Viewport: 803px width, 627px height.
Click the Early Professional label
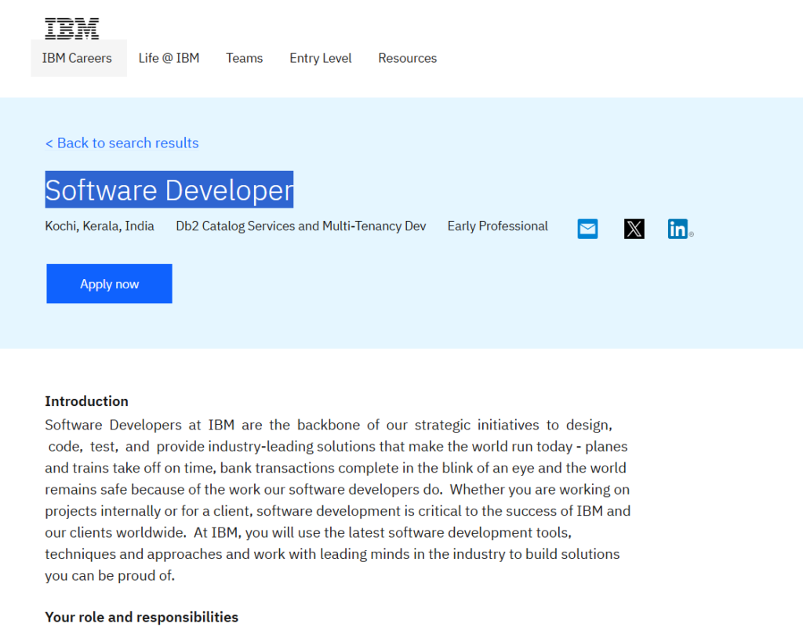pyautogui.click(x=498, y=227)
